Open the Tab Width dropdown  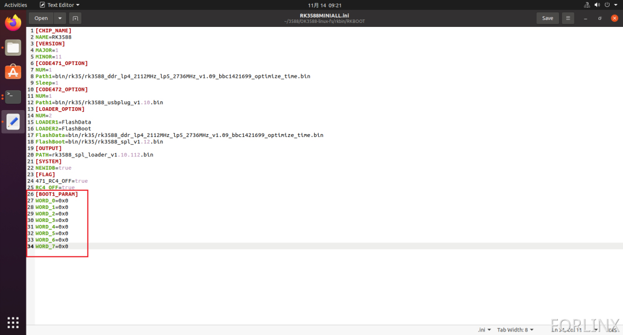515,330
